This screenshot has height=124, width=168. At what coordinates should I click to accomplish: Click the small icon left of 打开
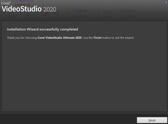coord(104,12)
